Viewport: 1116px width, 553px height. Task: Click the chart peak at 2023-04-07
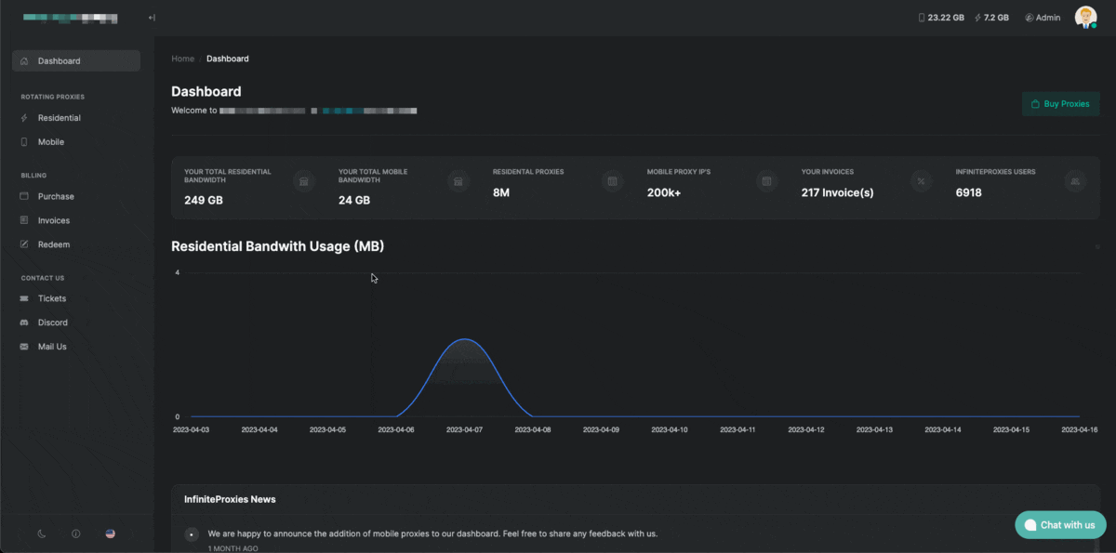465,339
